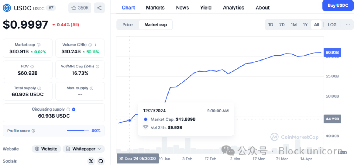Click the info icon beside Market cap

tap(39, 45)
